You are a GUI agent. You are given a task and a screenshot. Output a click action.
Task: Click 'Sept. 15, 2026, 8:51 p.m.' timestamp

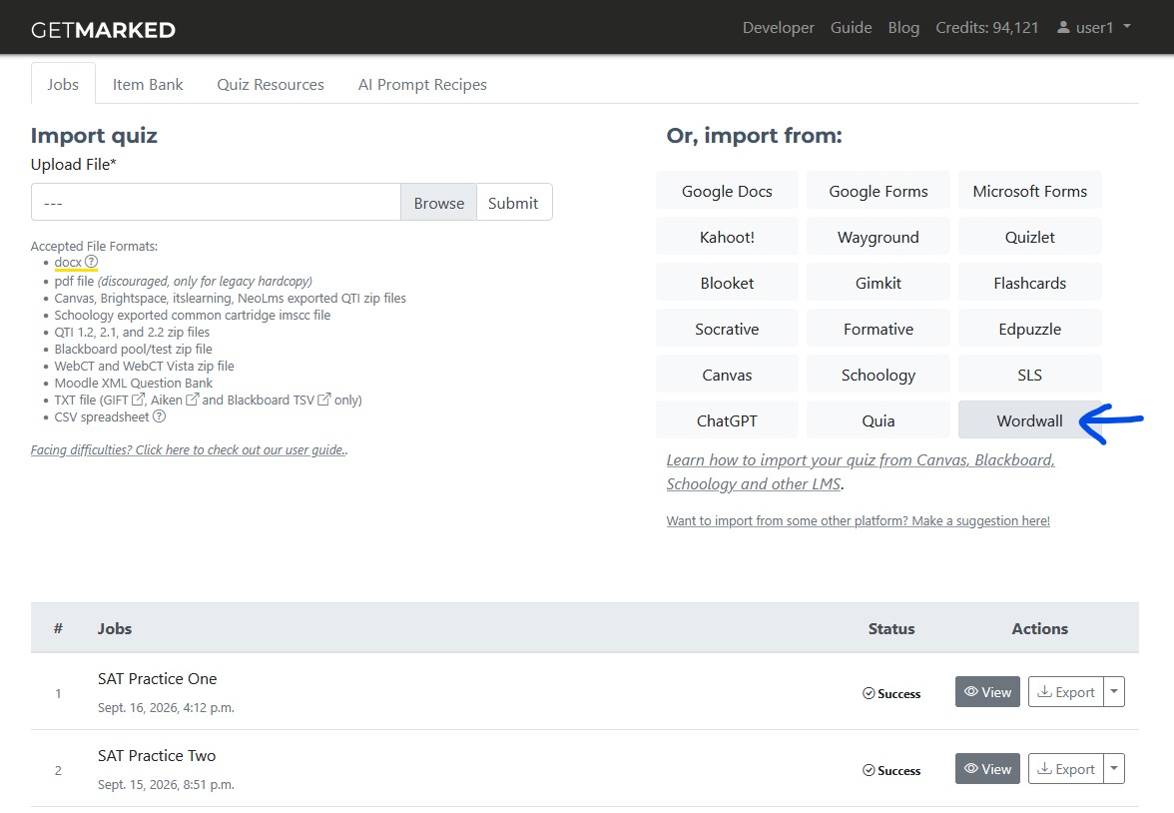click(x=166, y=784)
